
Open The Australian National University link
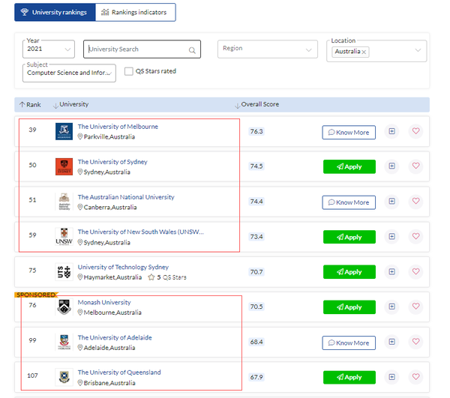pyautogui.click(x=126, y=197)
